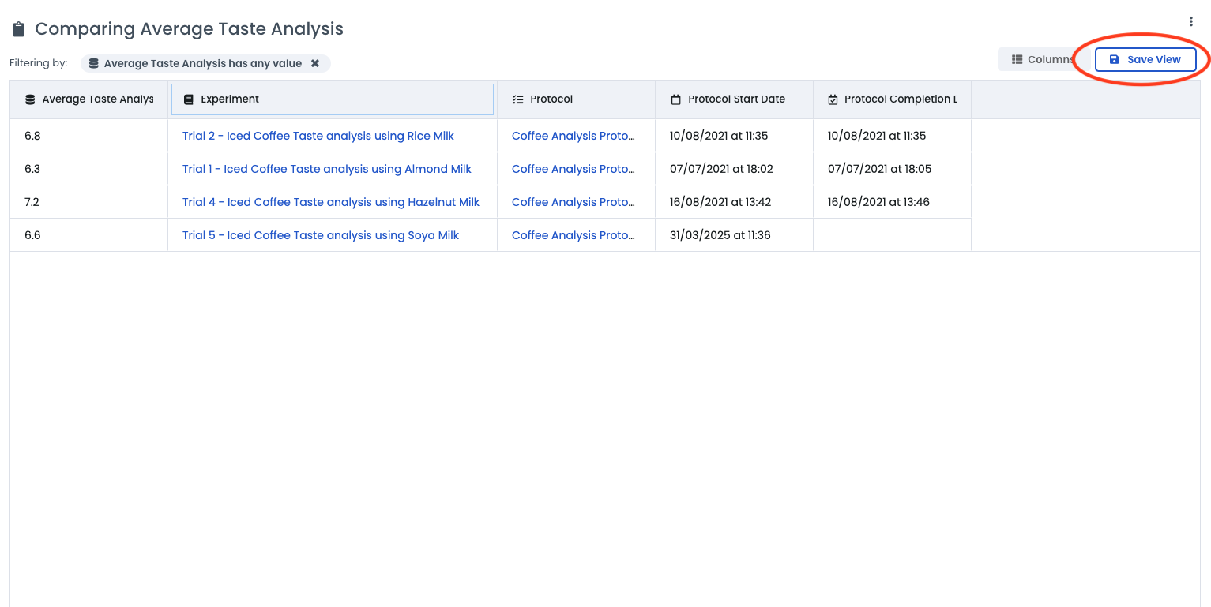Click the Protocol Start Date column header
The width and height of the screenshot is (1211, 607).
(735, 99)
